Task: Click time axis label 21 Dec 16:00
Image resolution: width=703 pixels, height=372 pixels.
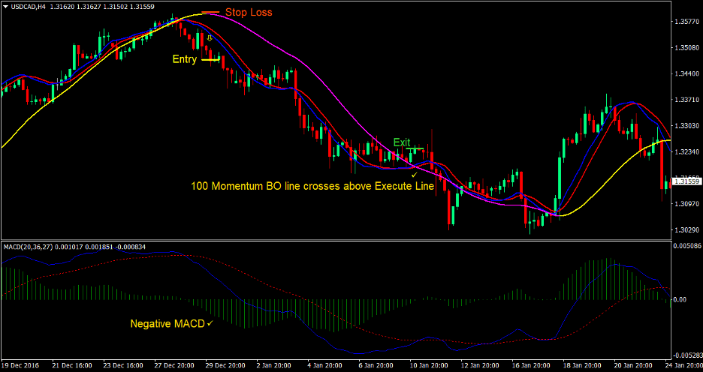Action: pos(72,365)
